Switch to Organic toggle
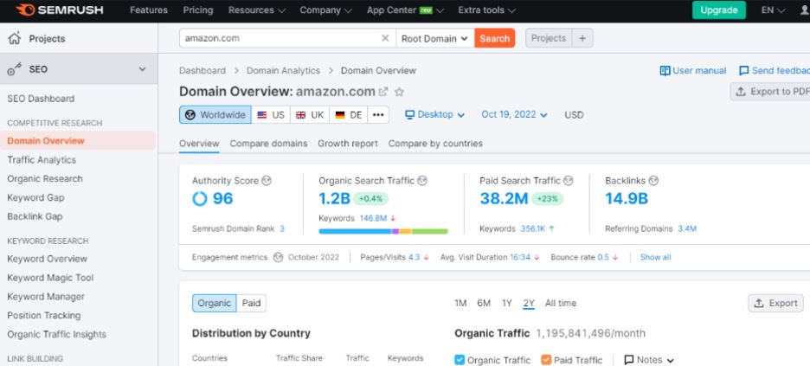The image size is (810, 366). (215, 303)
